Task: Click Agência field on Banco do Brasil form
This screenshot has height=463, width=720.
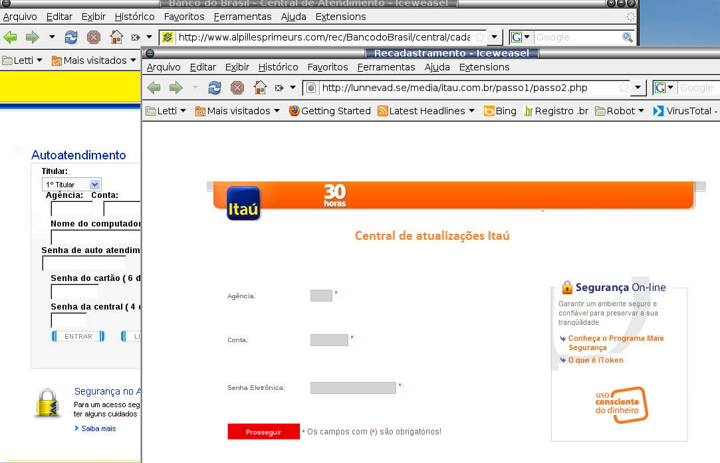Action: [x=72, y=209]
